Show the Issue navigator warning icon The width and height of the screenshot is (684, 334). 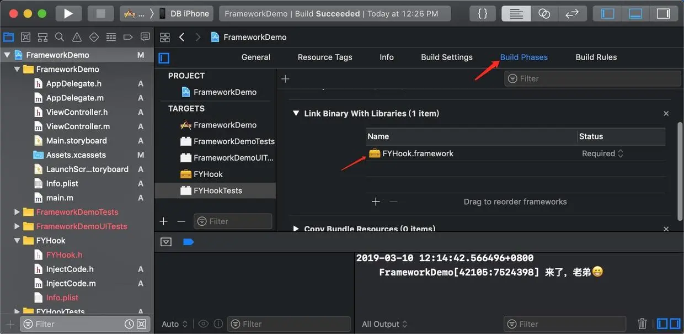click(77, 37)
